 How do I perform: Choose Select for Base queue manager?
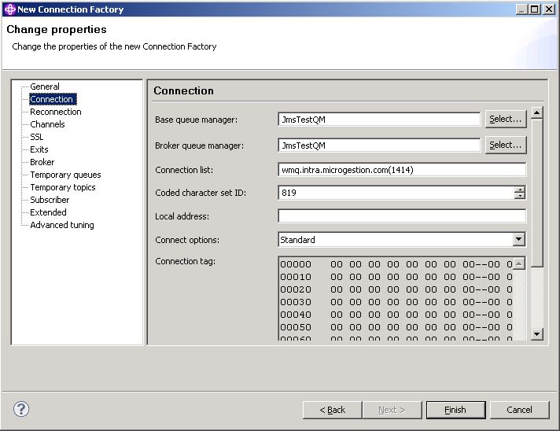click(x=506, y=119)
